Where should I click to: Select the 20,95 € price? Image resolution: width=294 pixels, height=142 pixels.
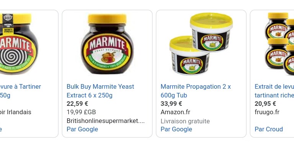point(265,104)
